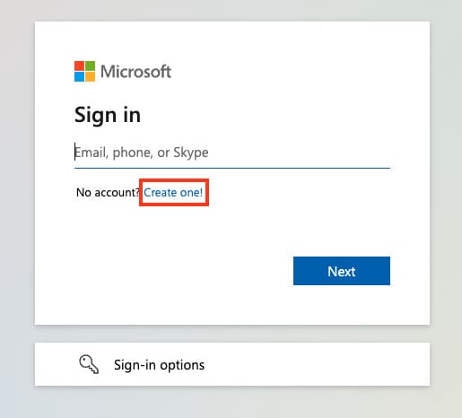This screenshot has width=462, height=418.
Task: Click the yellow square of Microsoft logo
Action: click(90, 76)
